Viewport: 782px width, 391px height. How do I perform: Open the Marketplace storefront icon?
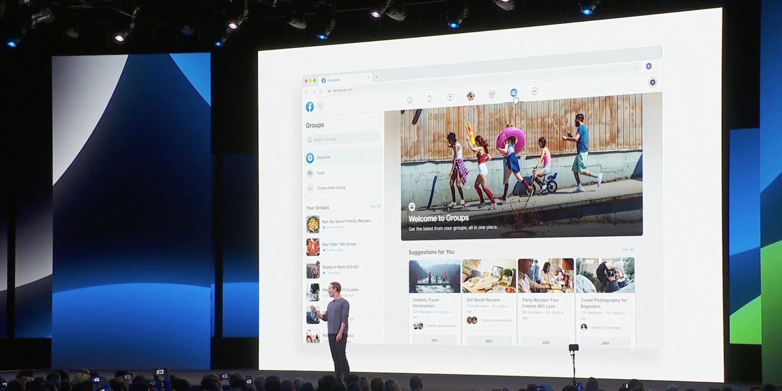coord(492,94)
